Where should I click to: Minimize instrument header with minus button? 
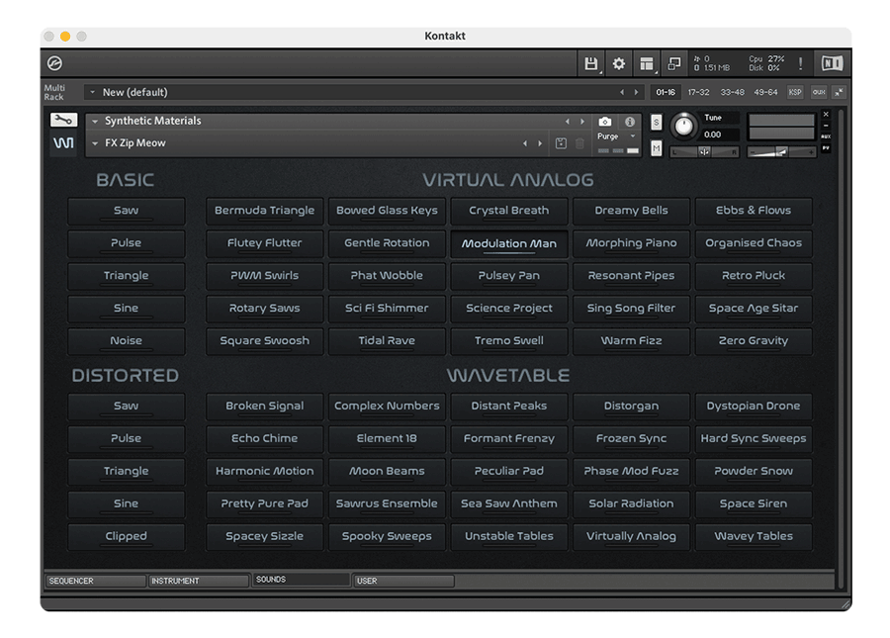[x=826, y=126]
